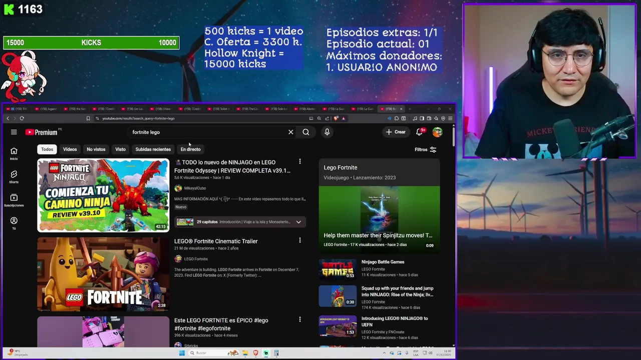
Task: Open Inicio in the YouTube sidebar
Action: [x=14, y=153]
